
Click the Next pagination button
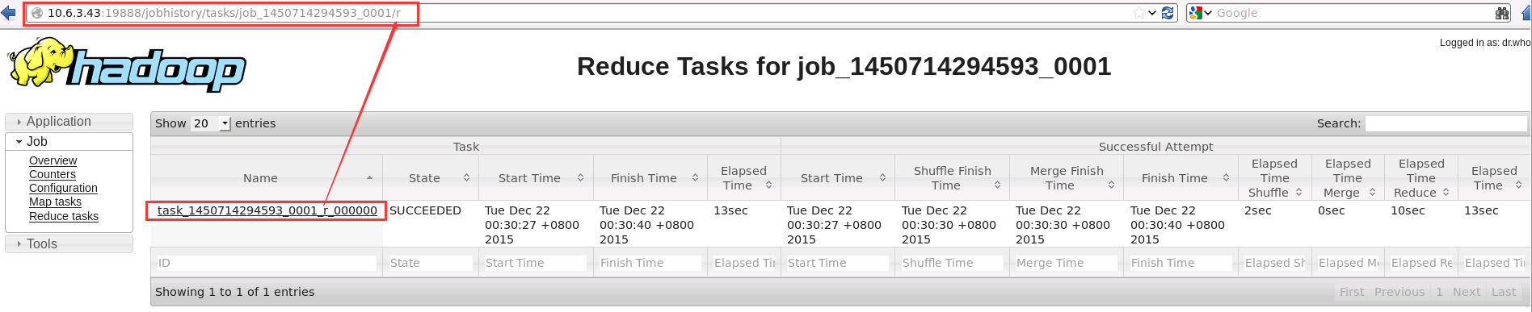tap(1466, 292)
